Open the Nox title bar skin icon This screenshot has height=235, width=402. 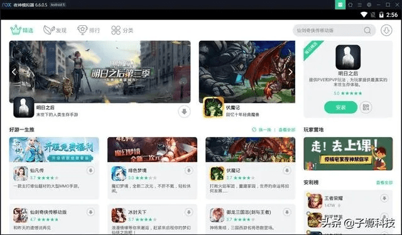350,5
